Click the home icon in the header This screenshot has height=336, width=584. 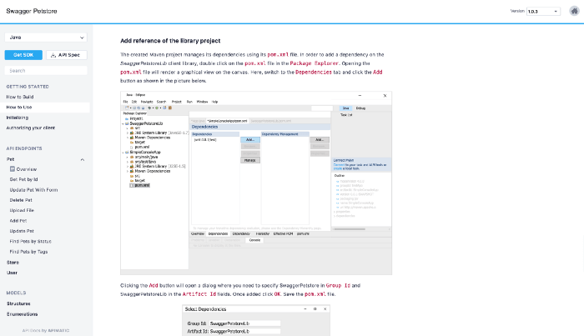(x=574, y=11)
